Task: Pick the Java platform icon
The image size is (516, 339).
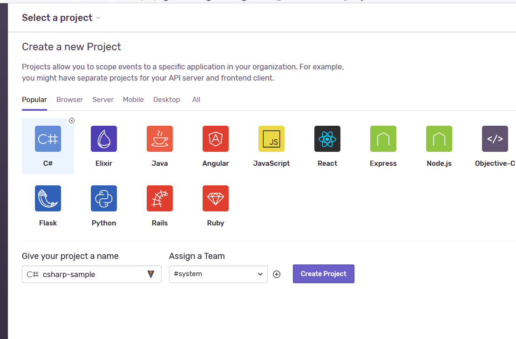Action: coord(160,139)
